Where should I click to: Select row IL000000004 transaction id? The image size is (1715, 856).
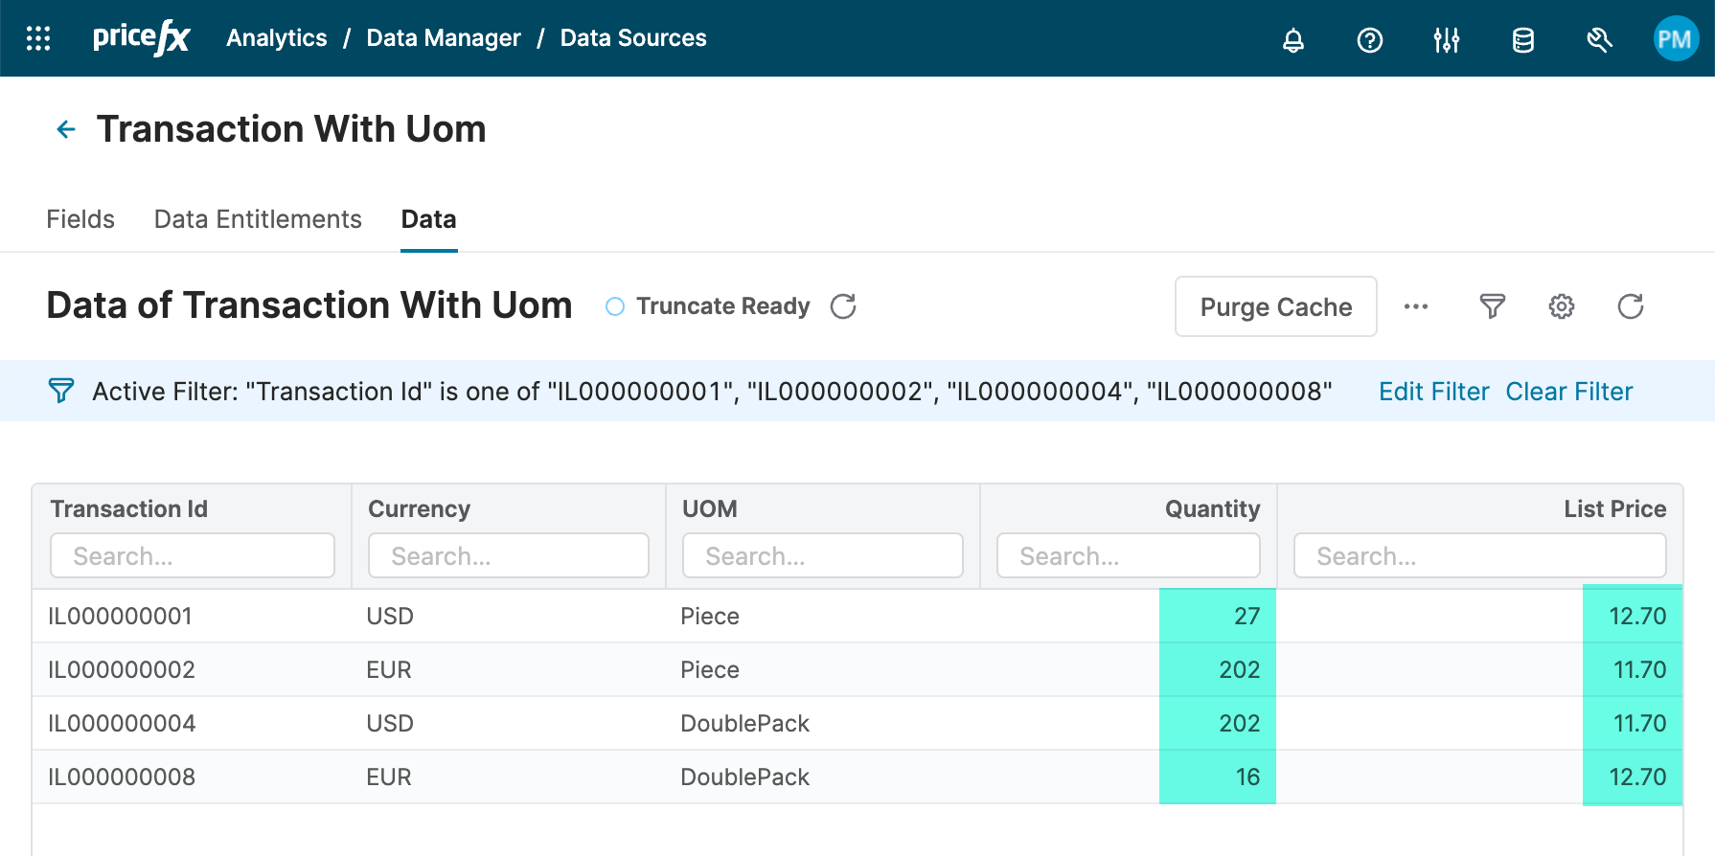tap(122, 723)
